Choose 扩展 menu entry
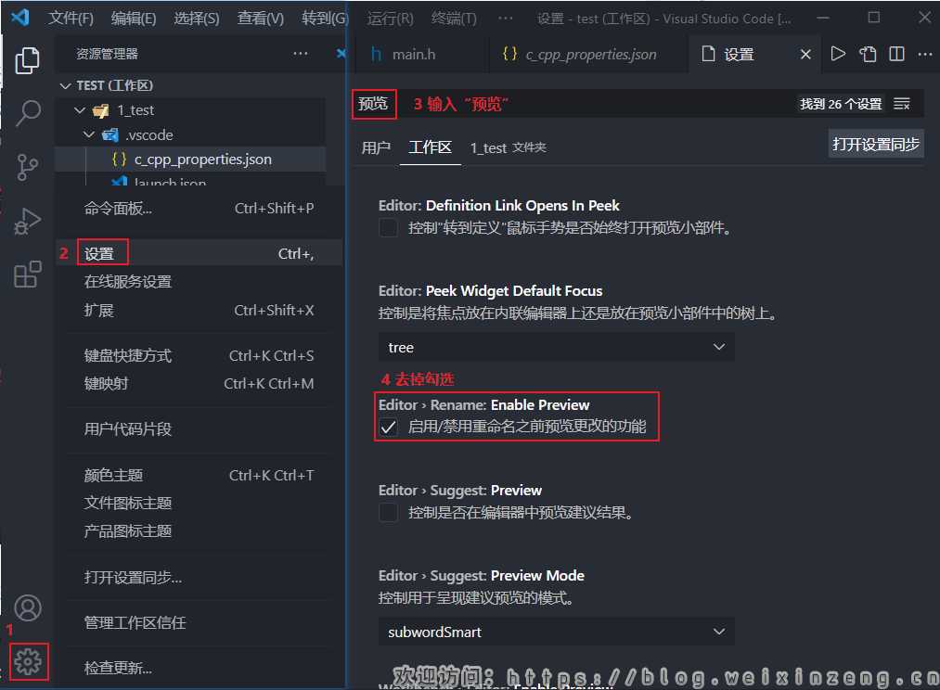The width and height of the screenshot is (940, 690). 199,311
